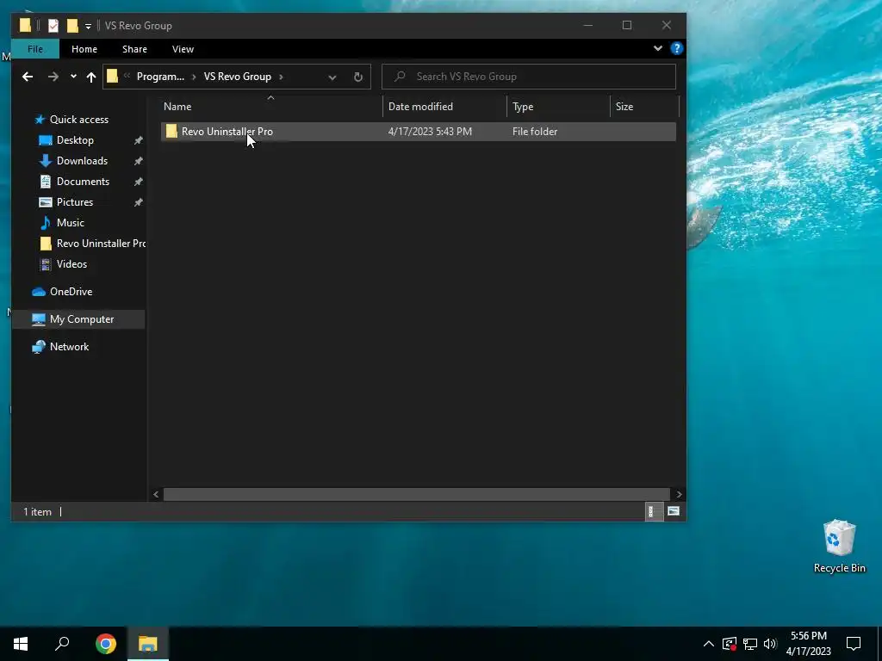This screenshot has height=661, width=882.
Task: Open Customize Quick Access Toolbar dropdown
Action: pos(88,26)
